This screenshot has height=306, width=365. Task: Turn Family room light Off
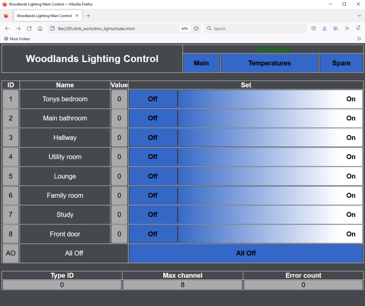click(x=153, y=195)
